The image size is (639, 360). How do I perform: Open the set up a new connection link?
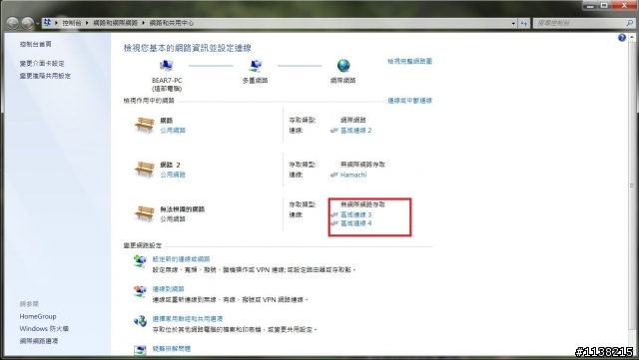click(x=182, y=259)
